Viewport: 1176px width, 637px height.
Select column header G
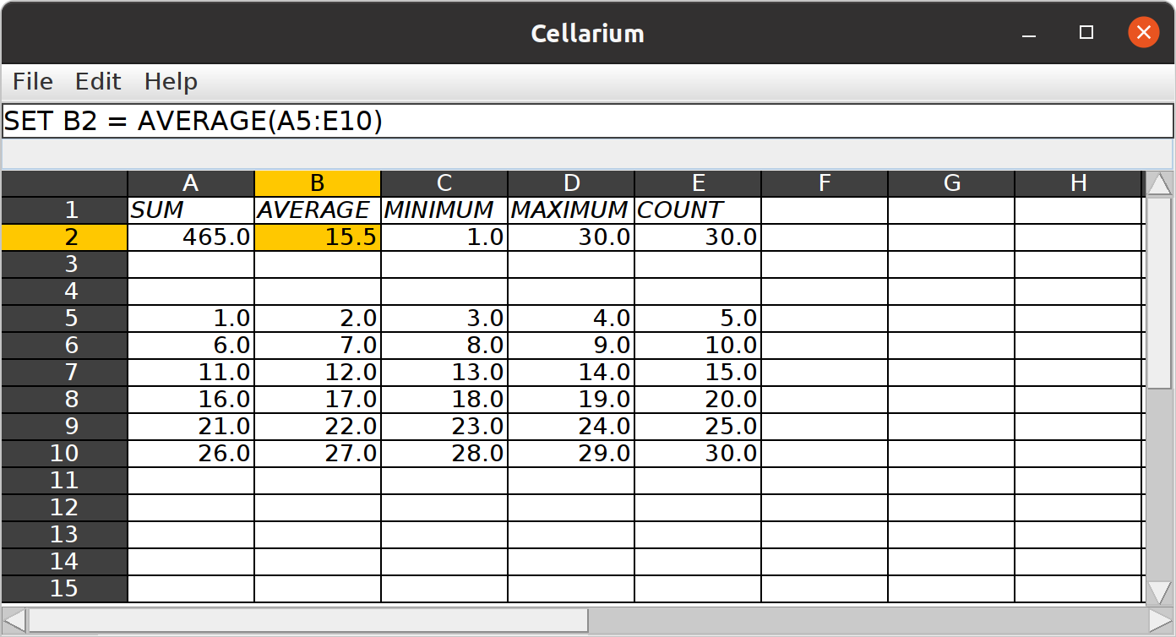click(x=951, y=183)
